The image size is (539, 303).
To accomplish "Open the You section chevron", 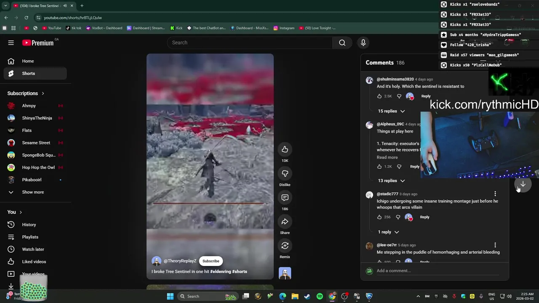I will click(21, 212).
